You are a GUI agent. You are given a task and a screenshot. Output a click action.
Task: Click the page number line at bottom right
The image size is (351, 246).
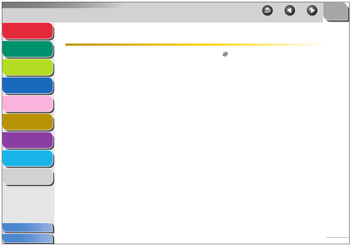tap(337, 237)
